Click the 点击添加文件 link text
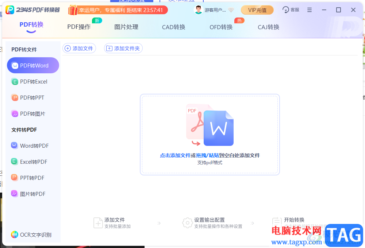365x248 pixels. click(175, 155)
